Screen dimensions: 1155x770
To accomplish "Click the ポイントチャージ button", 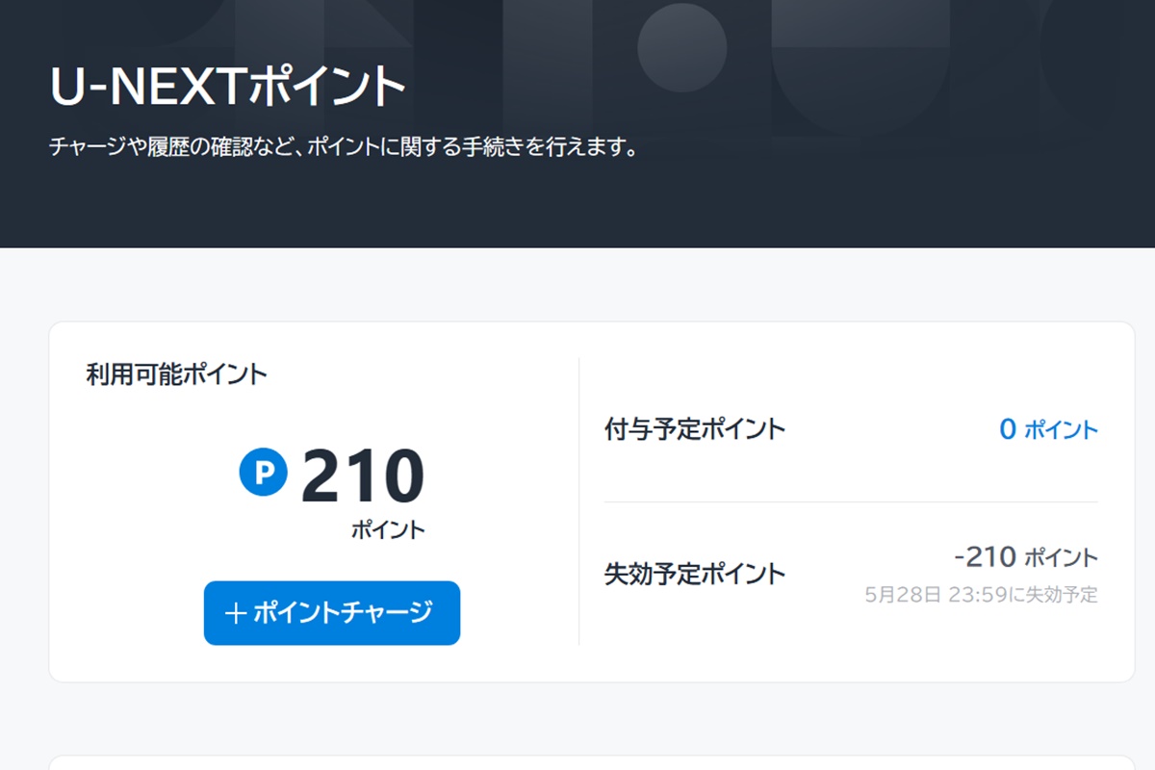I will tap(332, 613).
